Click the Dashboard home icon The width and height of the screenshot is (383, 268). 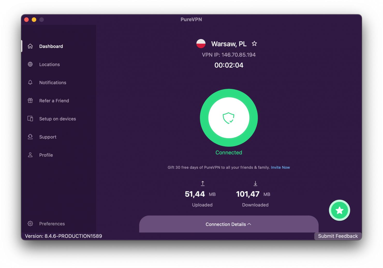(x=30, y=46)
